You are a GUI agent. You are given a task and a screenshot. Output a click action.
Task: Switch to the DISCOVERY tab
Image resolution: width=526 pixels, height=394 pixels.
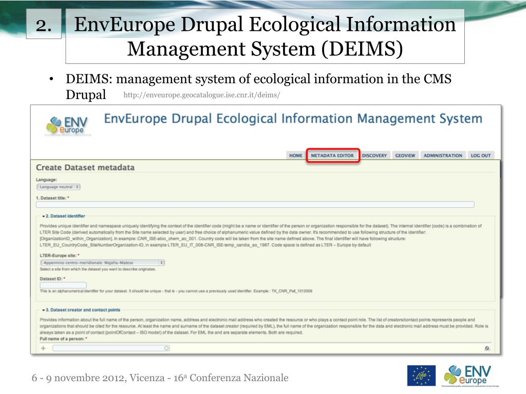click(x=374, y=155)
